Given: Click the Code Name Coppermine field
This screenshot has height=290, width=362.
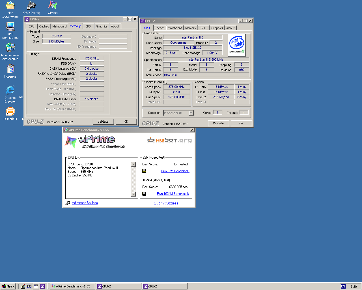Looking at the screenshot, I should (178, 42).
